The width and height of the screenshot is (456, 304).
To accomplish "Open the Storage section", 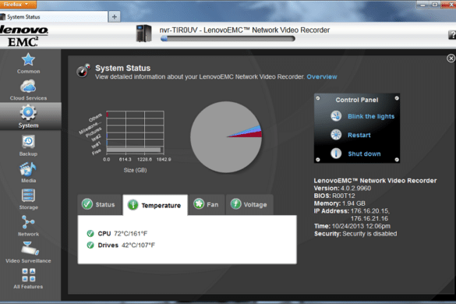I will tap(28, 199).
